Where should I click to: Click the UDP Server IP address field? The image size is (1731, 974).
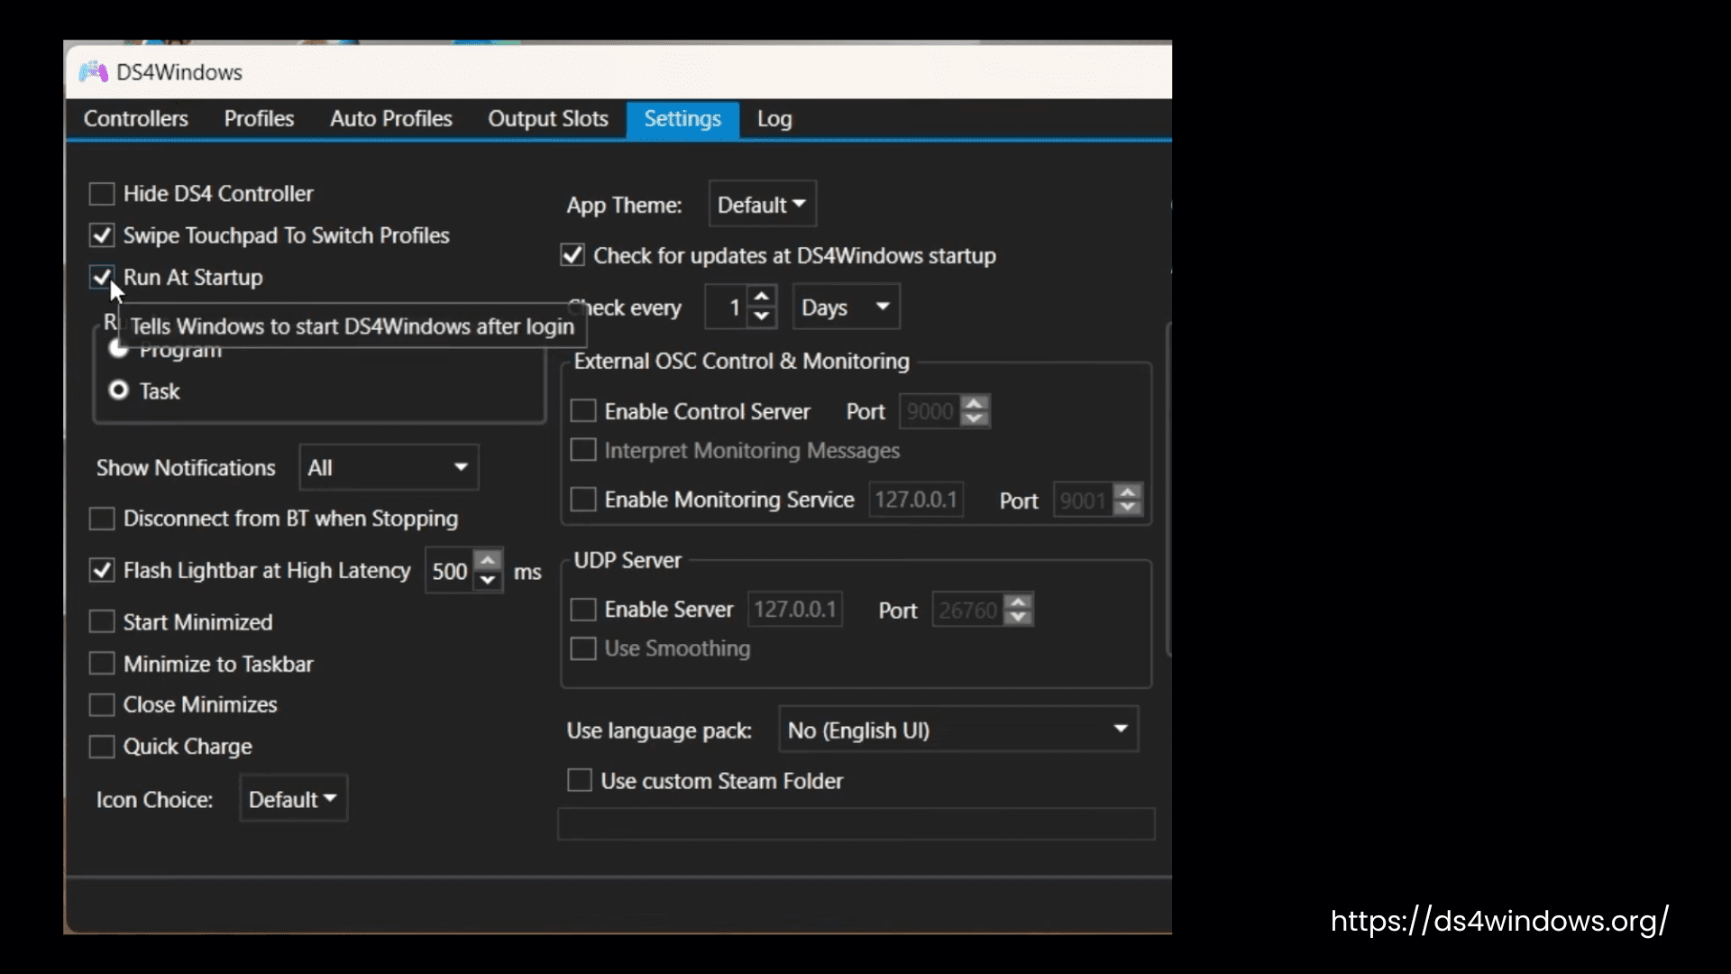pos(795,610)
